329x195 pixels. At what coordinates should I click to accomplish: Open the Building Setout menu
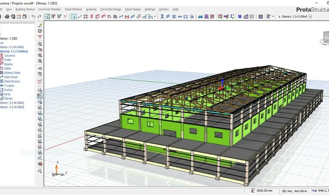click(25, 9)
